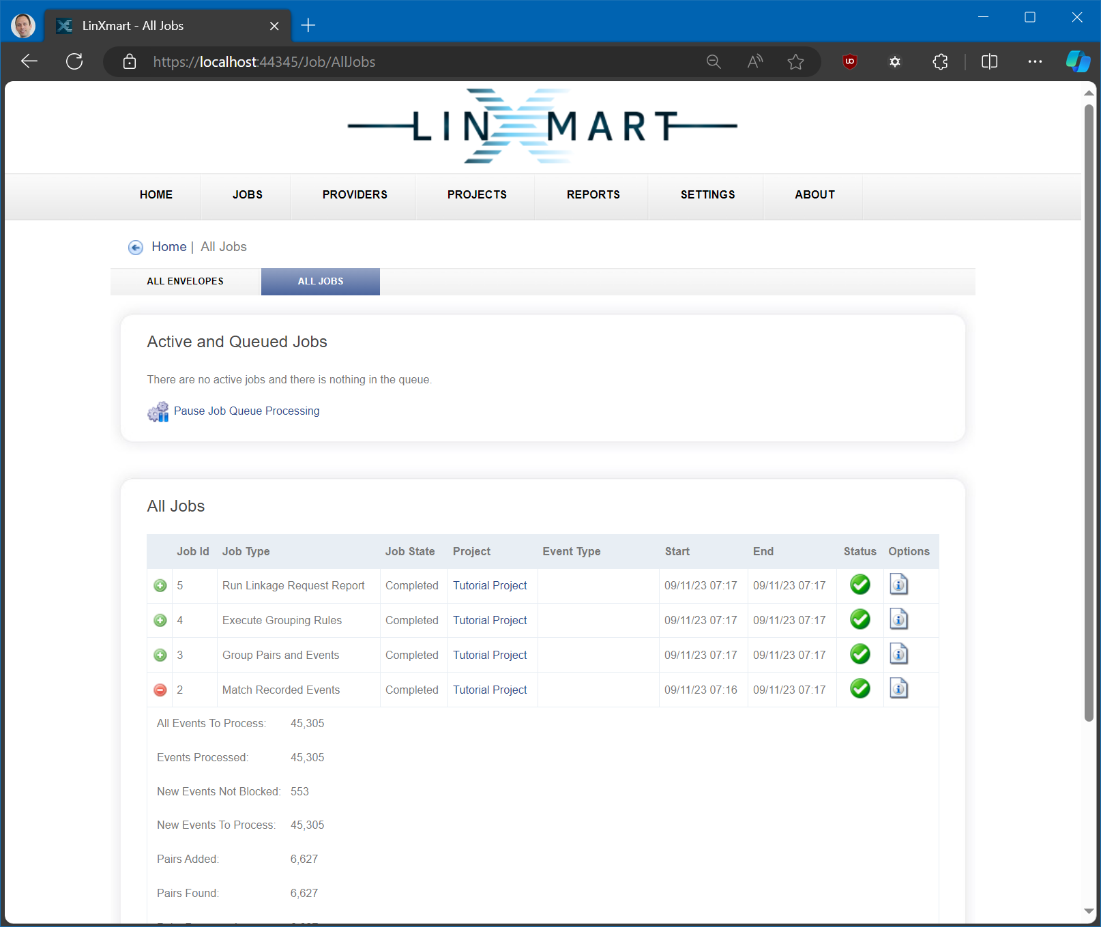Image resolution: width=1101 pixels, height=927 pixels.
Task: Collapse job 2 row details
Action: (160, 690)
